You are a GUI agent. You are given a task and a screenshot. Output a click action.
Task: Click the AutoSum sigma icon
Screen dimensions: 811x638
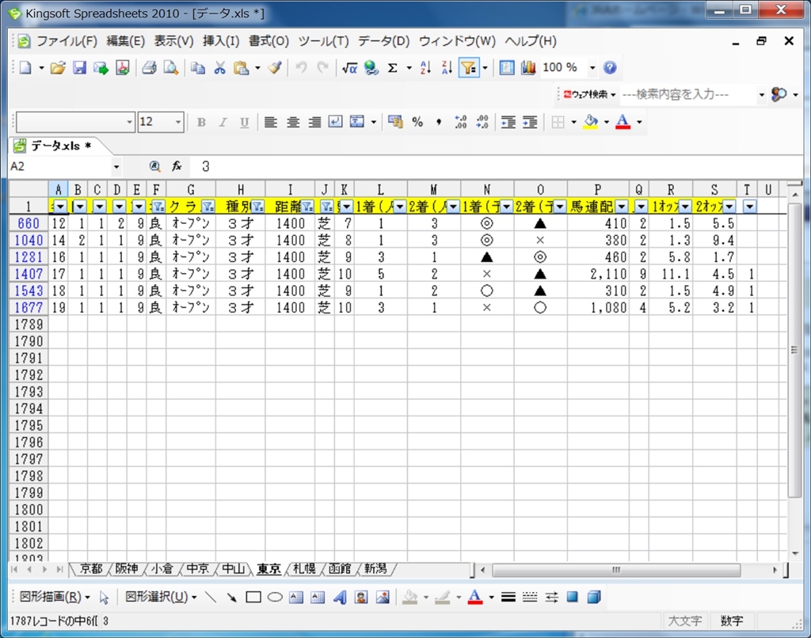click(392, 68)
